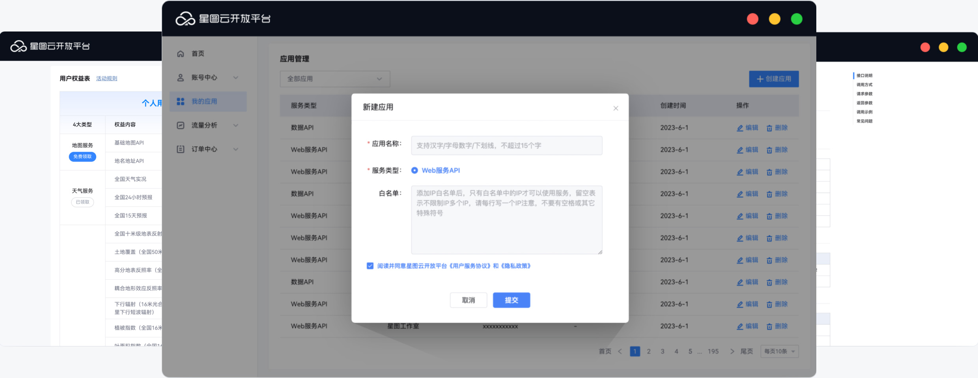Toggle the user agreement consent checkbox

370,266
